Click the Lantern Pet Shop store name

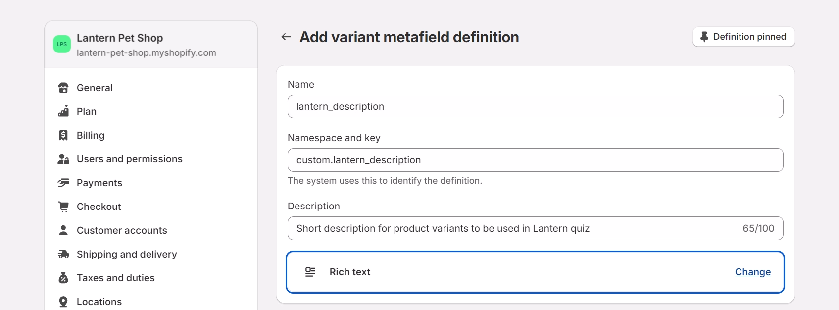coord(120,38)
